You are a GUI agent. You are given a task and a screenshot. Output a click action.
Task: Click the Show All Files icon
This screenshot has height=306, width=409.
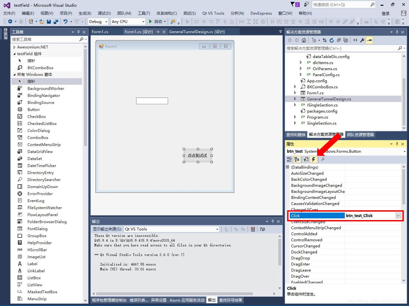tap(346, 40)
